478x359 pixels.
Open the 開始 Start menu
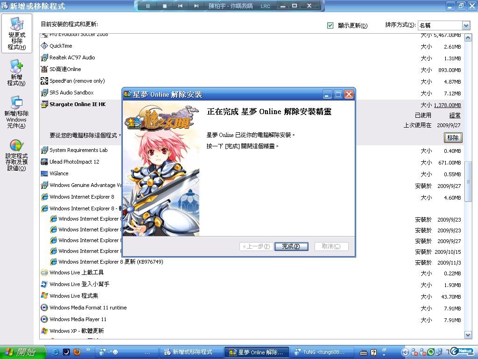(x=22, y=352)
